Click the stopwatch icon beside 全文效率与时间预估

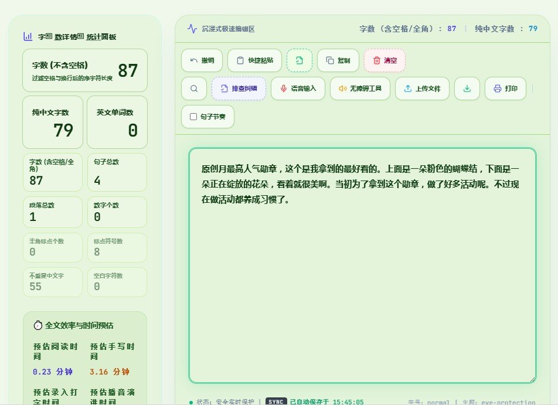[38, 325]
